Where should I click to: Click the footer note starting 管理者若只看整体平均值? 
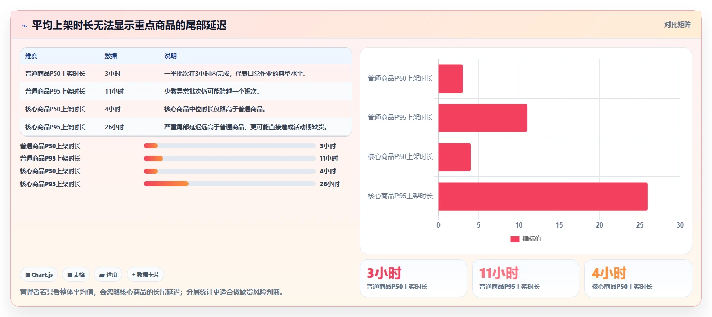[152, 292]
